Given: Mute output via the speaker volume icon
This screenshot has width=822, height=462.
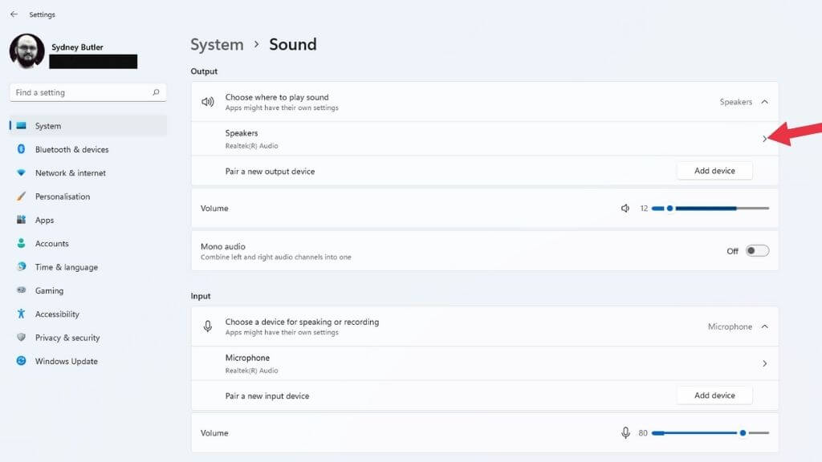Looking at the screenshot, I should click(625, 209).
